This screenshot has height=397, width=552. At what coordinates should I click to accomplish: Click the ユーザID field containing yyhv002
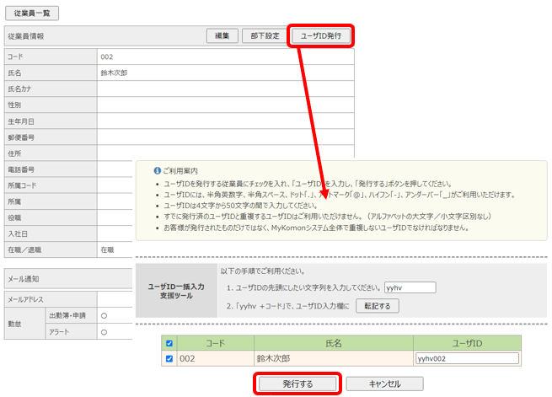pyautogui.click(x=466, y=358)
